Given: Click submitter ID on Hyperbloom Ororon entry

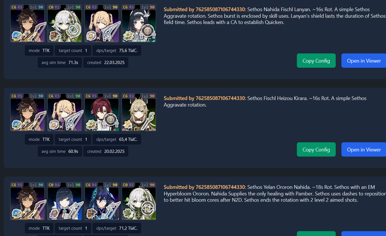Looking at the screenshot, I should point(220,187).
